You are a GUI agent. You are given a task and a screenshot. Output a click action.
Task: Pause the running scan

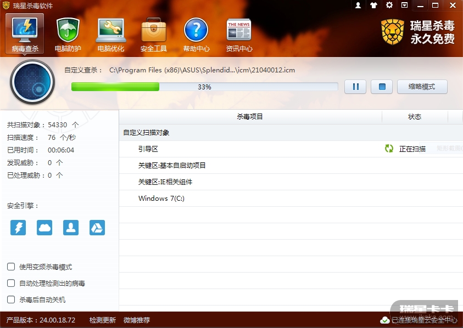(355, 87)
